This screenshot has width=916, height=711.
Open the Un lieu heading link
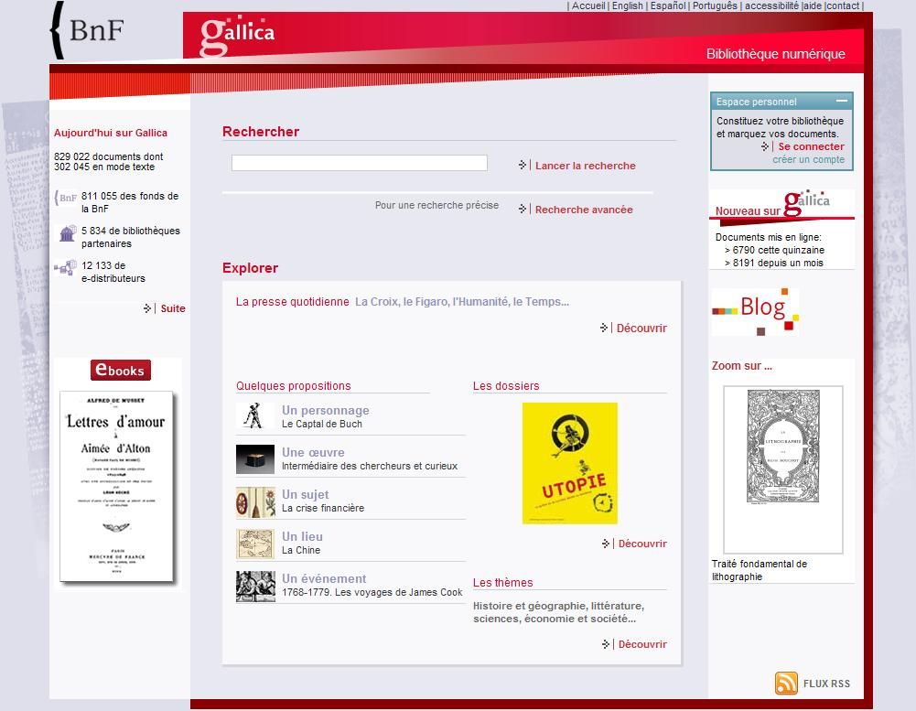302,536
